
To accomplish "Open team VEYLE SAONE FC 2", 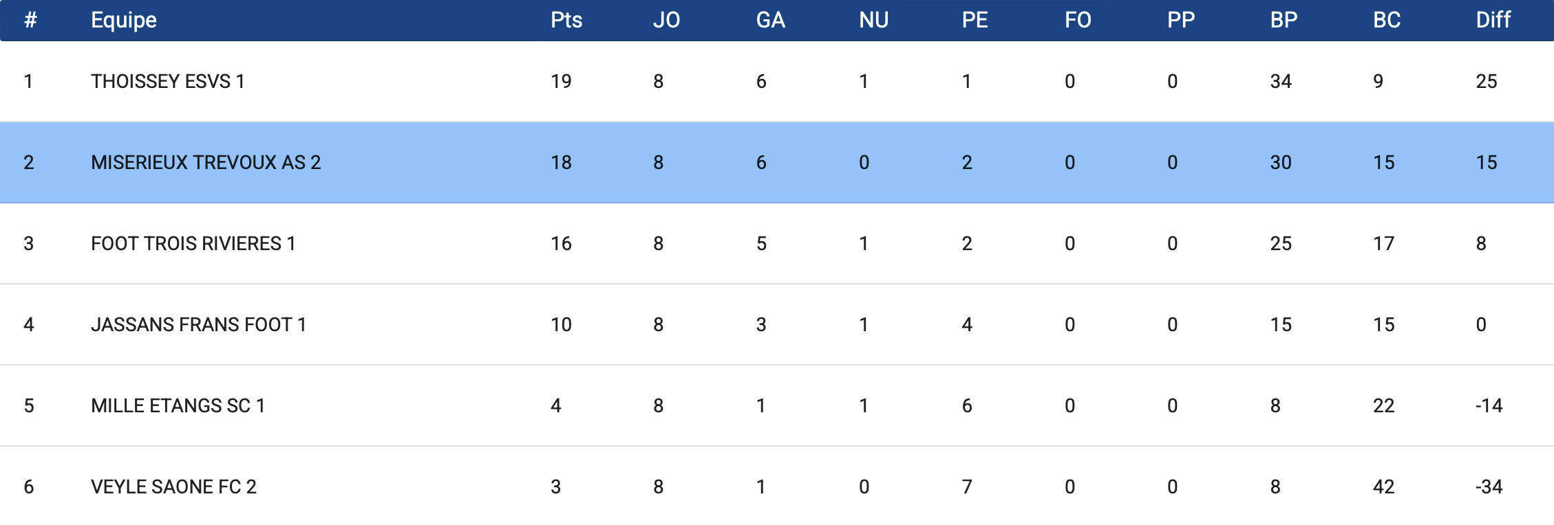I will tap(173, 487).
